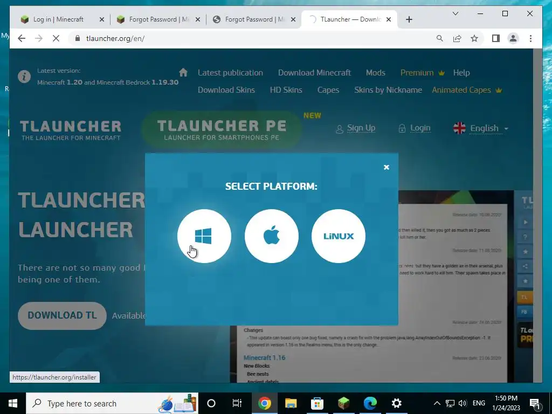The width and height of the screenshot is (552, 414).
Task: View site information lock icon
Action: (78, 38)
